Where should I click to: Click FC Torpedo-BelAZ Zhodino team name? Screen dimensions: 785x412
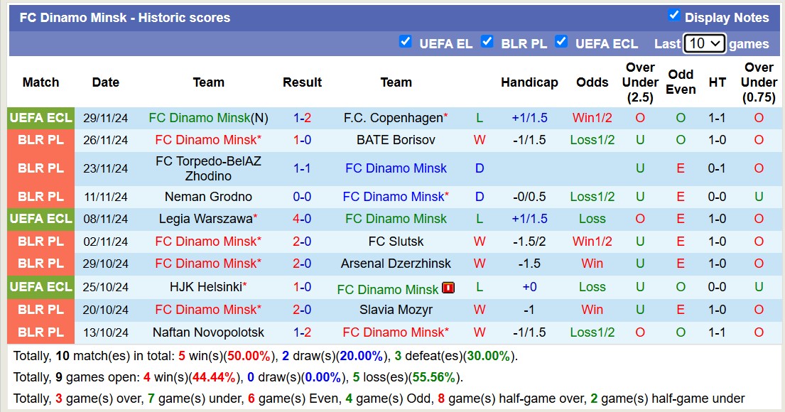208,168
